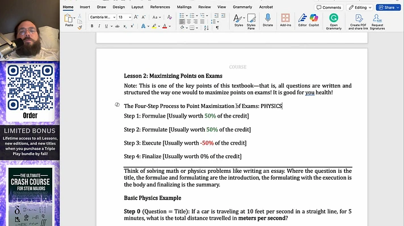The height and width of the screenshot is (226, 404).
Task: Click the blue Share button
Action: (x=388, y=7)
